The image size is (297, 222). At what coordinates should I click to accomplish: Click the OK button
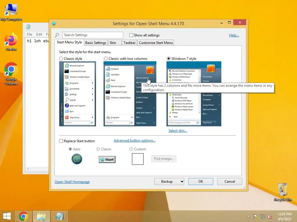(201, 182)
